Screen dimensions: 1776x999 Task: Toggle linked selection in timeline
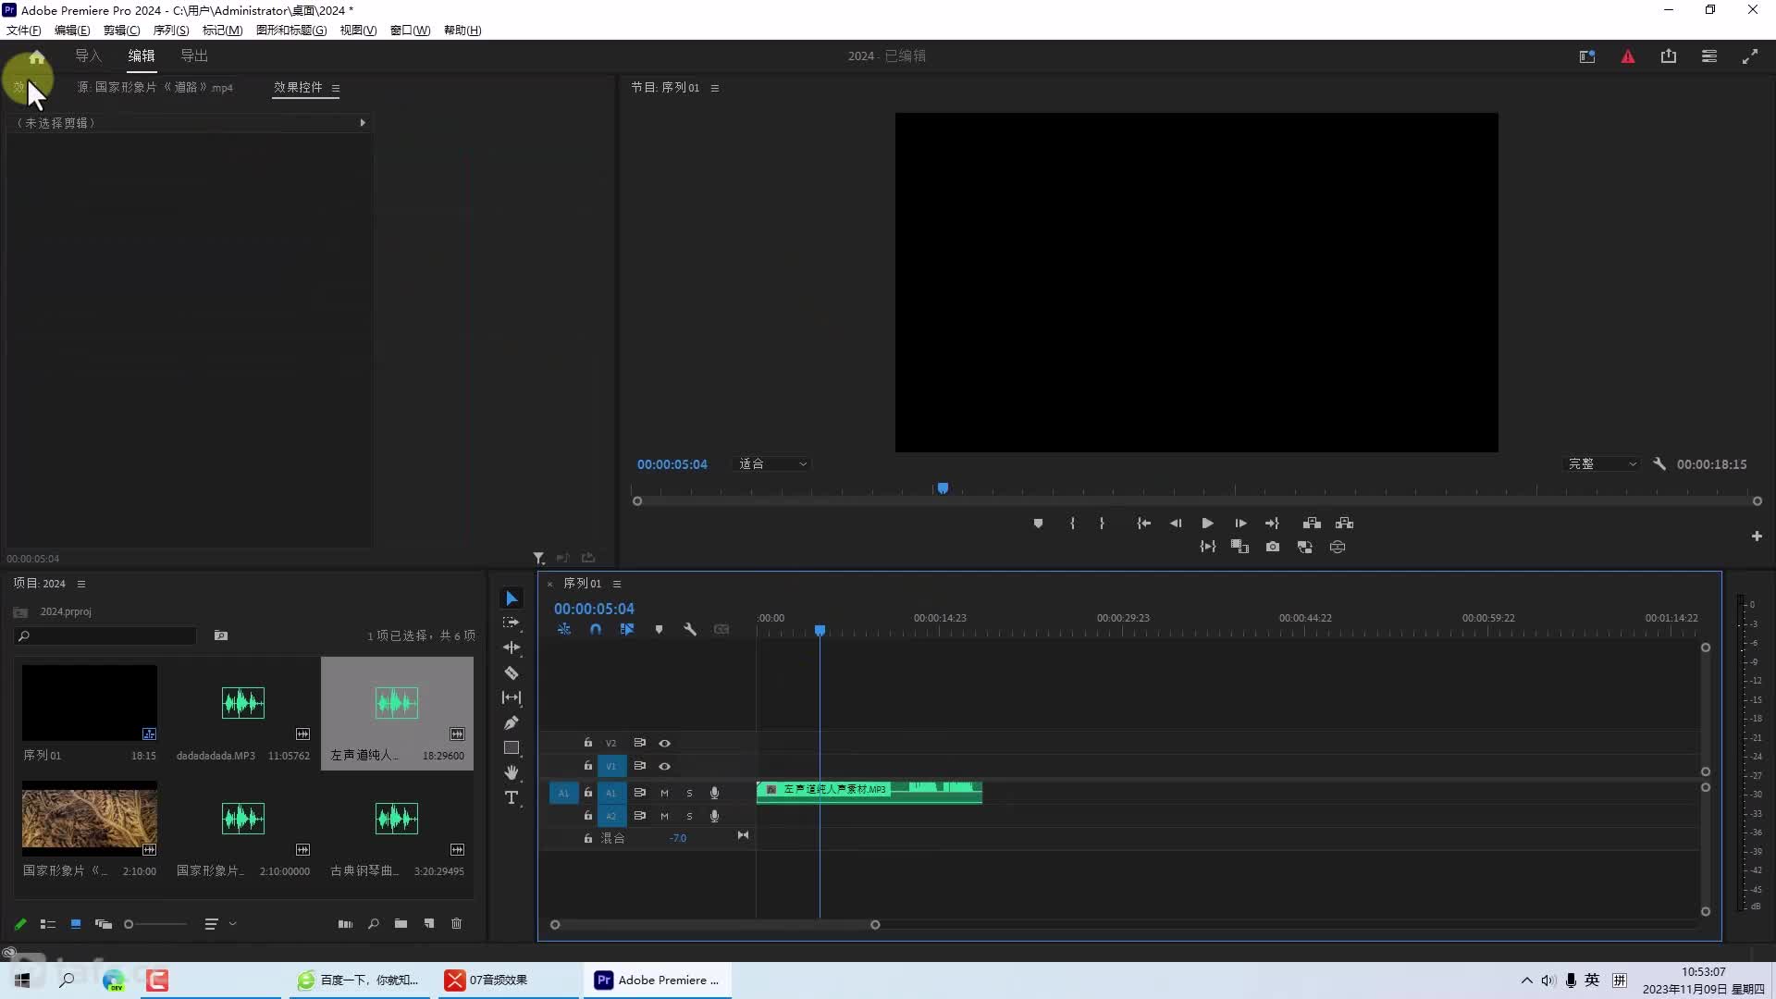627,629
